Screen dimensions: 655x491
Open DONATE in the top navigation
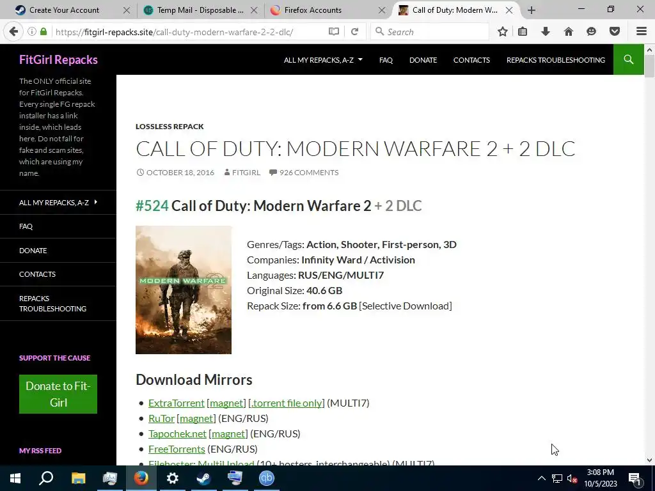click(423, 60)
